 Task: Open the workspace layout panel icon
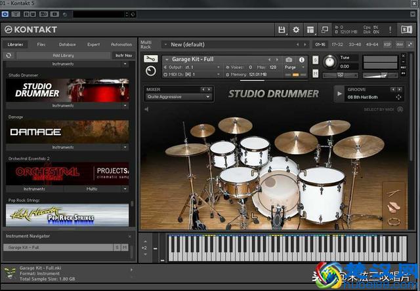coord(310,29)
